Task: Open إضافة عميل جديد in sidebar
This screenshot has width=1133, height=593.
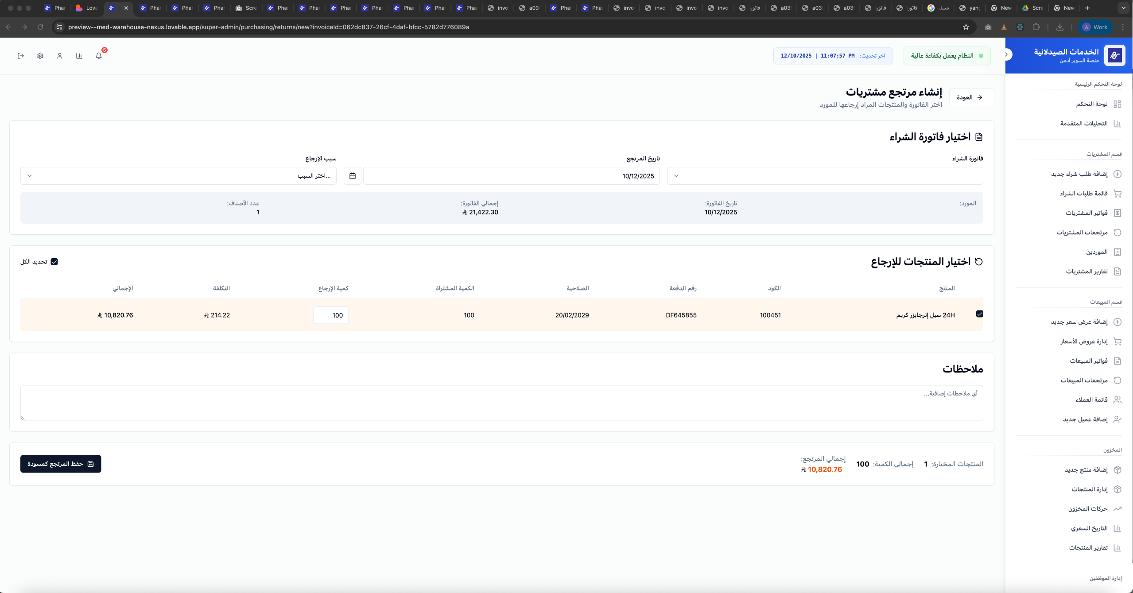Action: 1091,419
